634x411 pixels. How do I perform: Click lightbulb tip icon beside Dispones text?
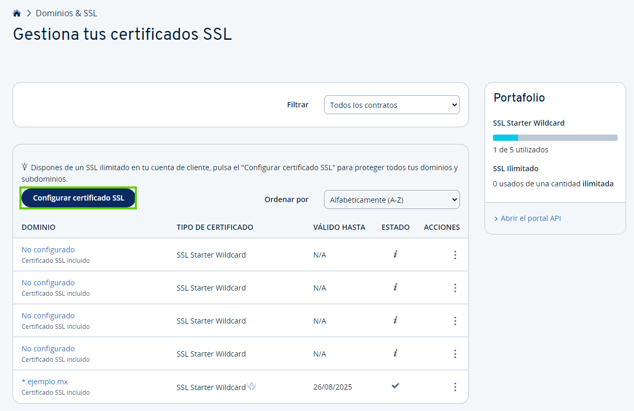click(x=25, y=167)
